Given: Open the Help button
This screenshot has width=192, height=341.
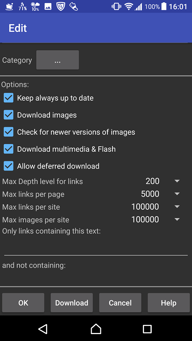Looking at the screenshot, I should (169, 303).
